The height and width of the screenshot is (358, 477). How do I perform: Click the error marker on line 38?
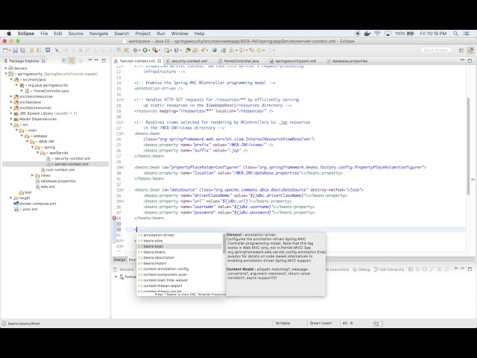114,218
